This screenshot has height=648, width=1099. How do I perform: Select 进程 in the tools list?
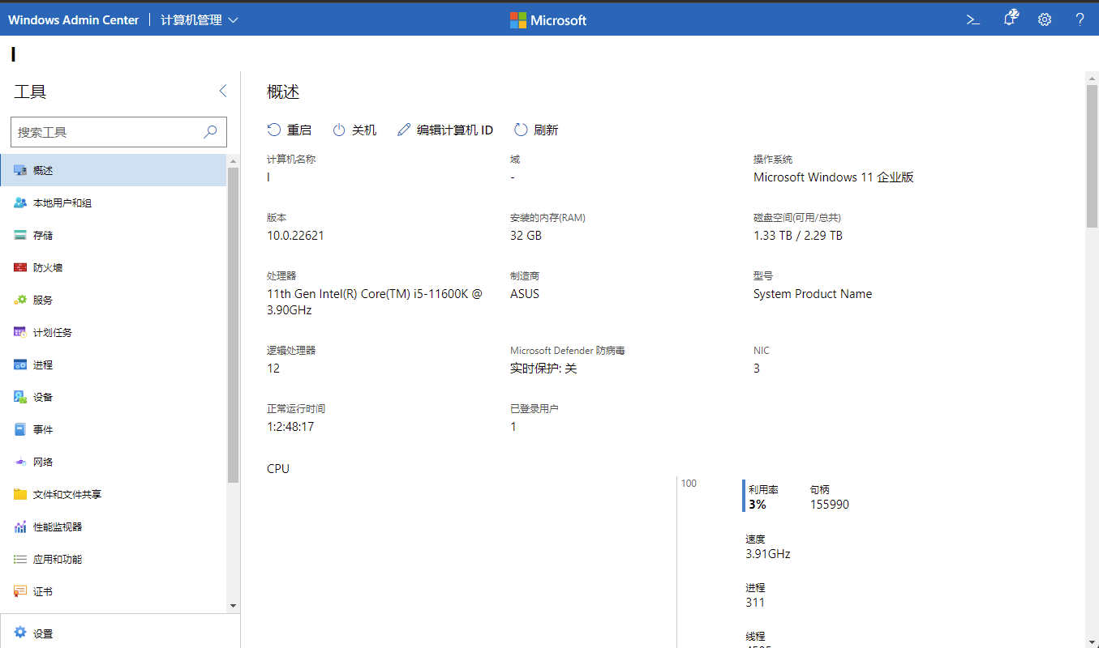click(x=114, y=364)
